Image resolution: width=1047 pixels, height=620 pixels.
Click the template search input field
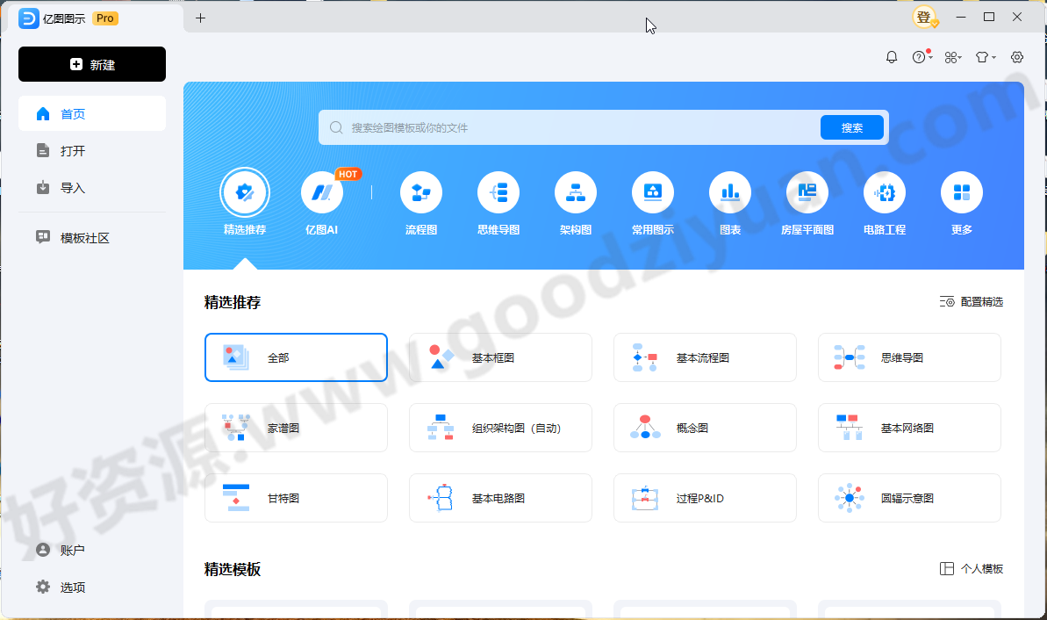click(x=570, y=126)
